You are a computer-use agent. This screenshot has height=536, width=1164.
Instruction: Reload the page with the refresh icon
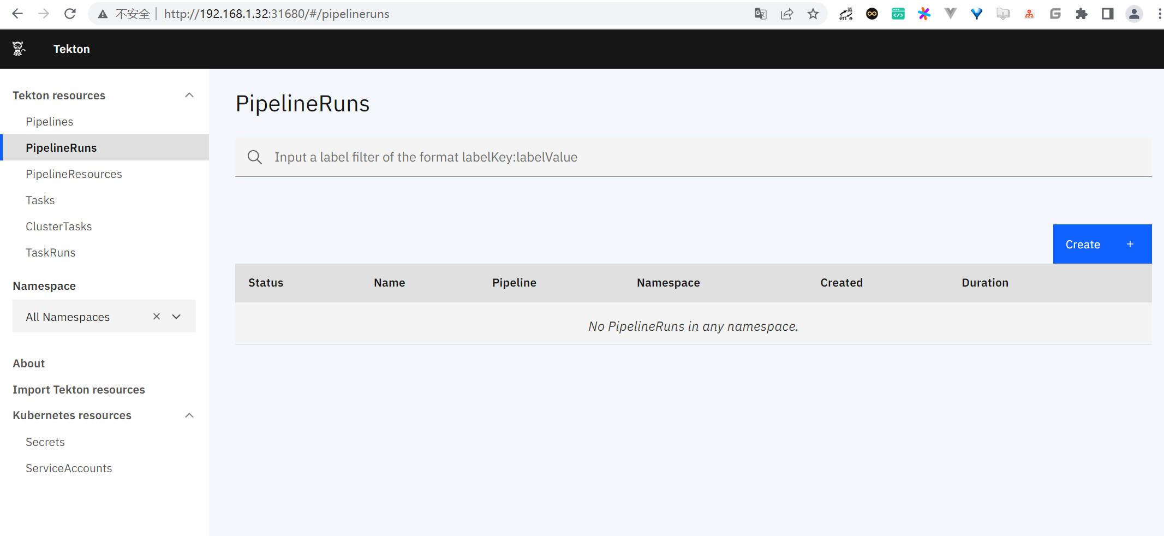click(x=70, y=14)
